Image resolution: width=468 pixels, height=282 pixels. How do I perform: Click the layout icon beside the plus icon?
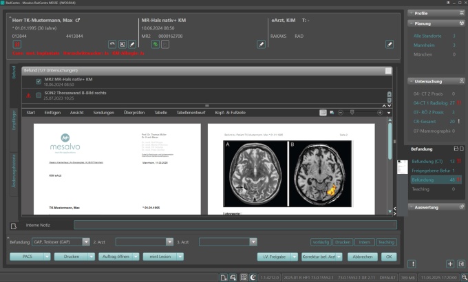(461, 264)
